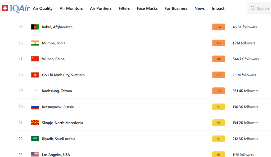The image size is (271, 157).
Task: Open the Filters menu item
Action: (124, 8)
